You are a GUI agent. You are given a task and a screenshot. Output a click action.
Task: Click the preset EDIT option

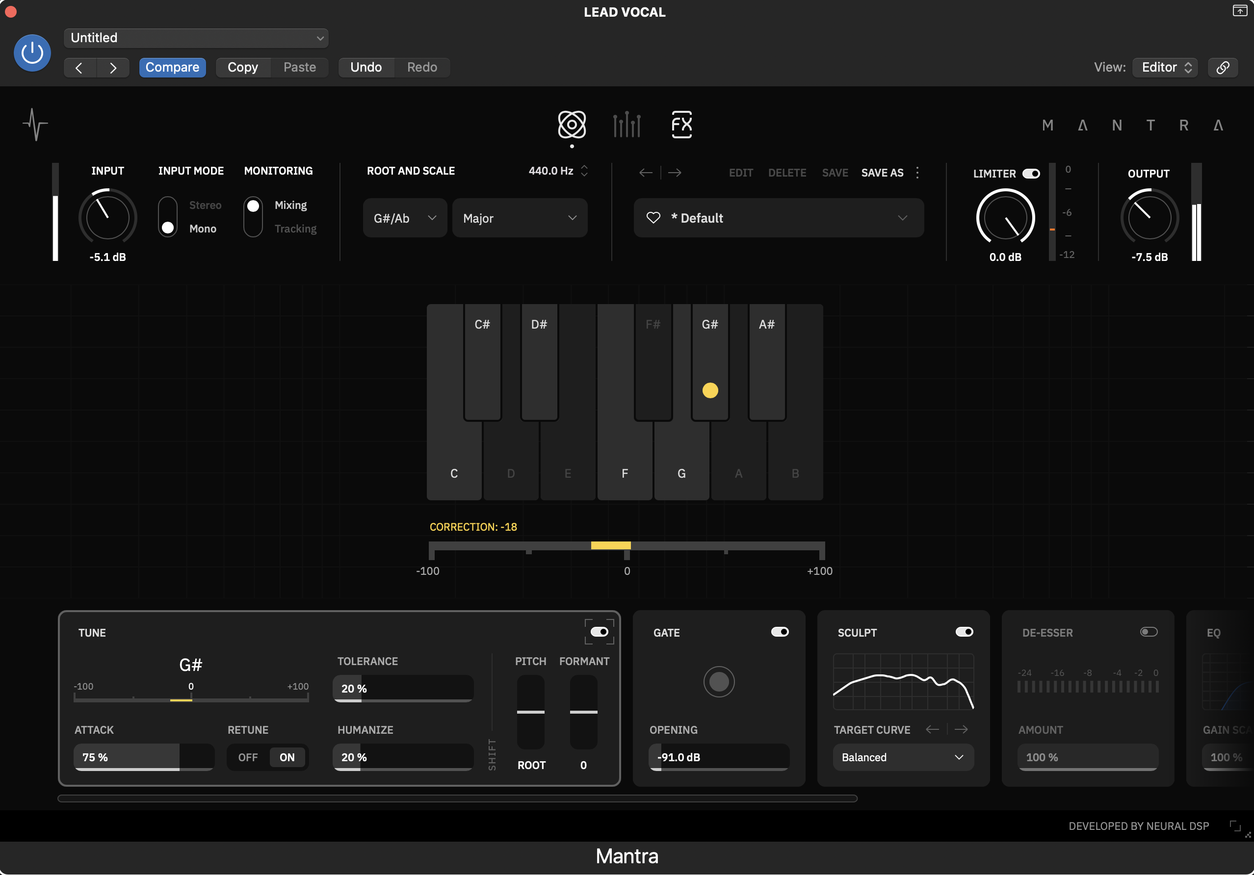click(x=741, y=173)
